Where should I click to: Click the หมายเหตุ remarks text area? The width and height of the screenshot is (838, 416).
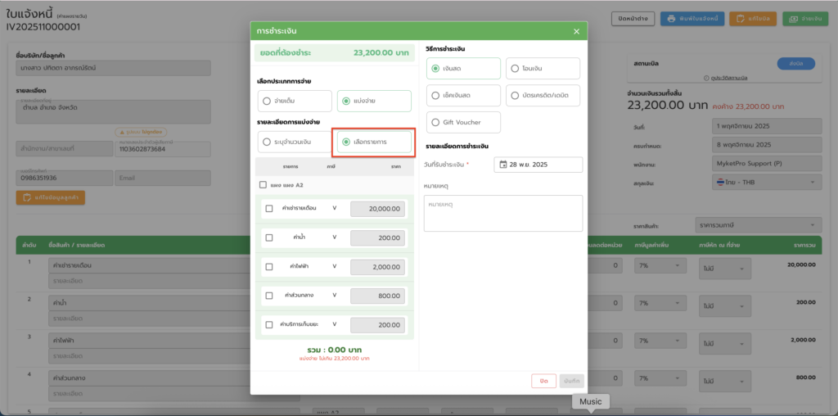point(502,213)
